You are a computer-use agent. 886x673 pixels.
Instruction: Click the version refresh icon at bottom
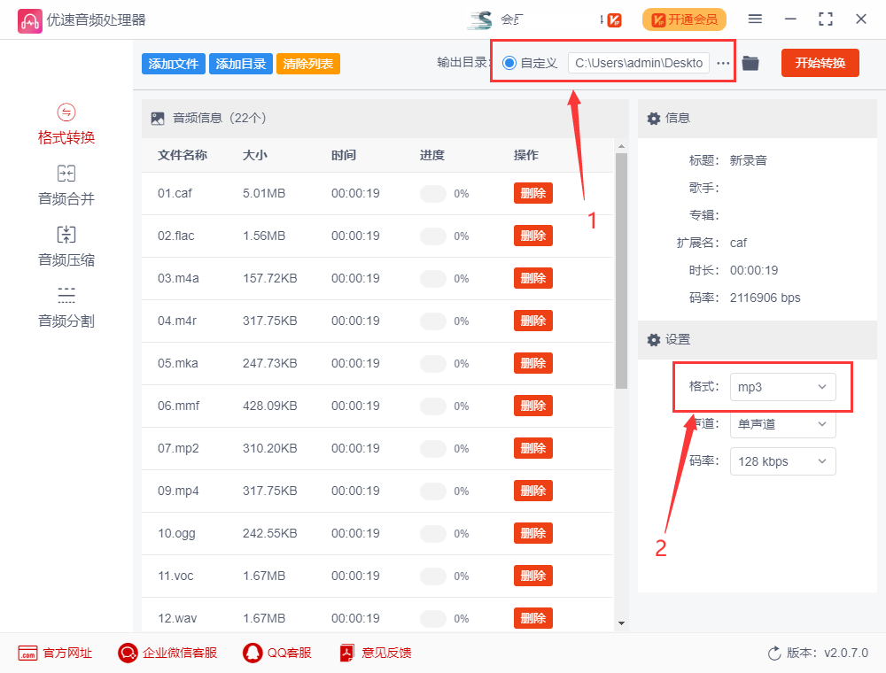click(x=774, y=654)
